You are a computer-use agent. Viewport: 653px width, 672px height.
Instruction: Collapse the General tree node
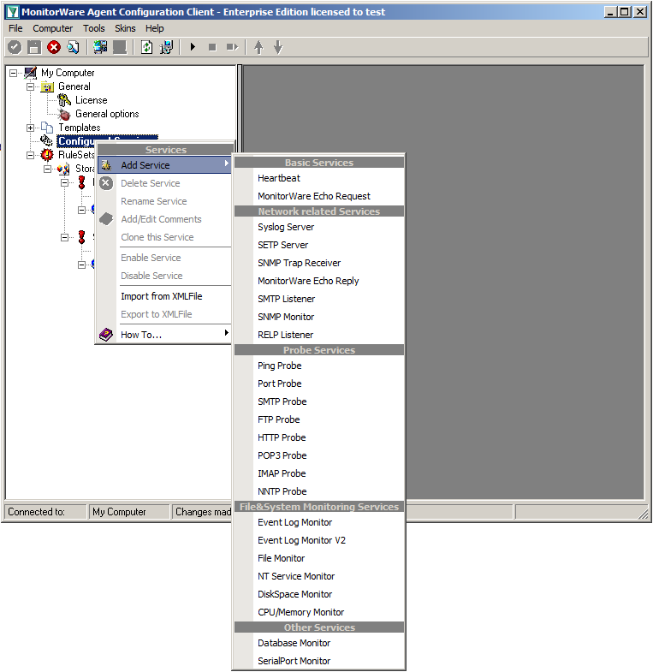tap(31, 86)
